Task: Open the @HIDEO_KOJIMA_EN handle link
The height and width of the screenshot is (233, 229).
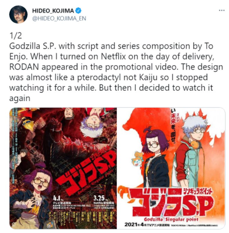Action: [x=59, y=18]
